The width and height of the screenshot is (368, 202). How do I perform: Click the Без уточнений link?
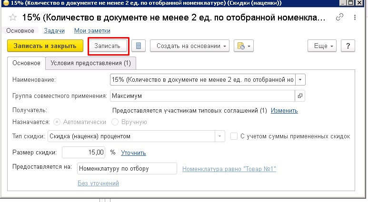click(x=98, y=183)
